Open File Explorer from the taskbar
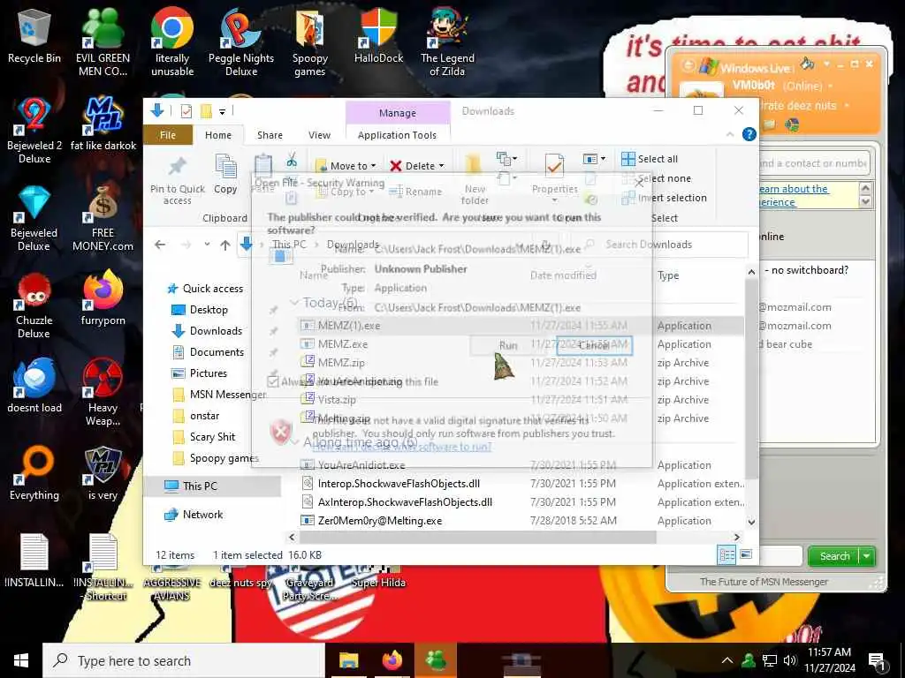Screen dimensions: 905x678 [x=348, y=660]
